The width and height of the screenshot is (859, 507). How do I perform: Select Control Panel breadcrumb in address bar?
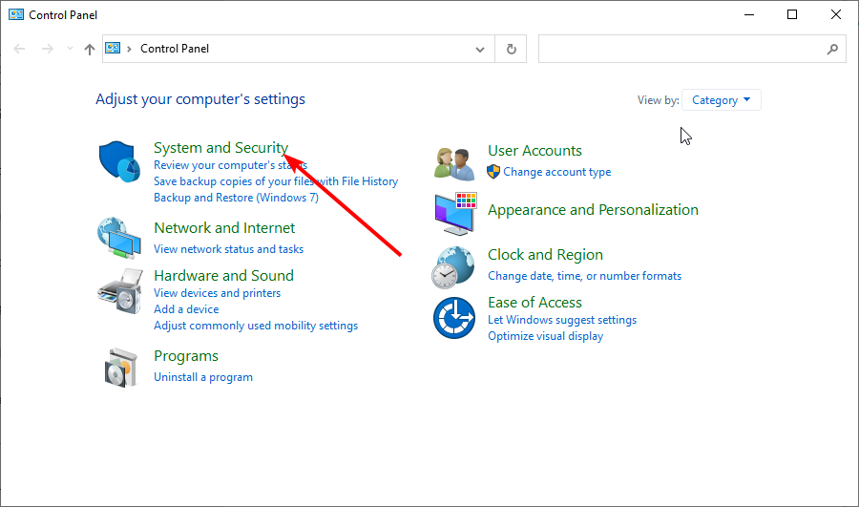click(x=175, y=49)
